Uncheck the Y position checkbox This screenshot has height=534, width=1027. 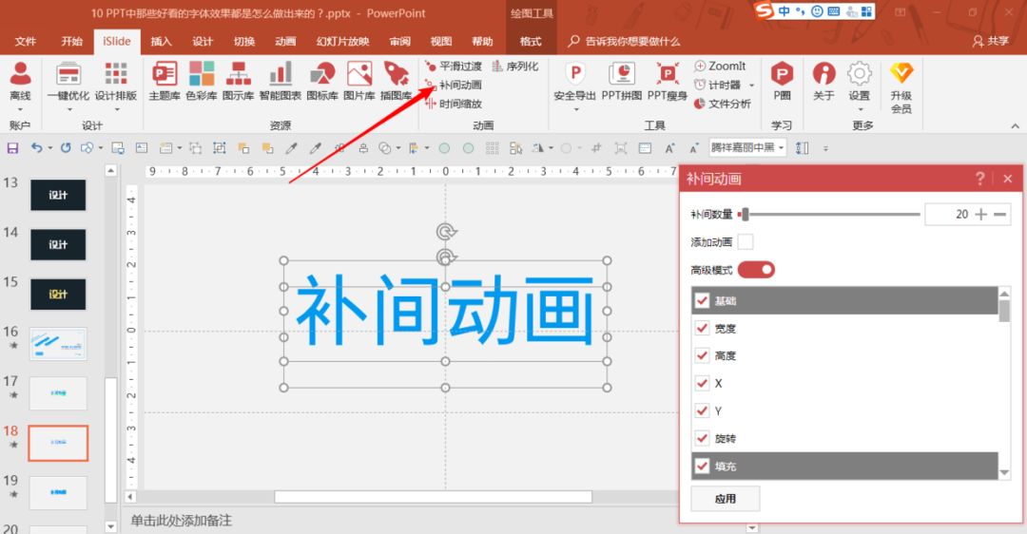[x=702, y=411]
